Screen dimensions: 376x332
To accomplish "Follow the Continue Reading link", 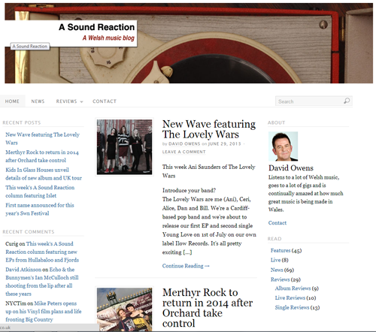I will pyautogui.click(x=186, y=266).
